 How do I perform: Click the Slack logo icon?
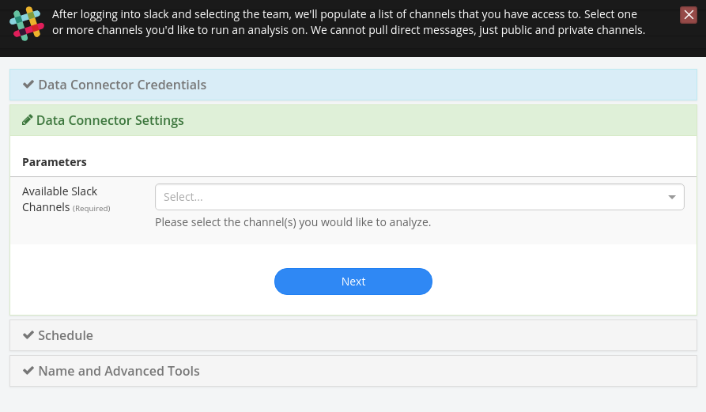[x=27, y=24]
